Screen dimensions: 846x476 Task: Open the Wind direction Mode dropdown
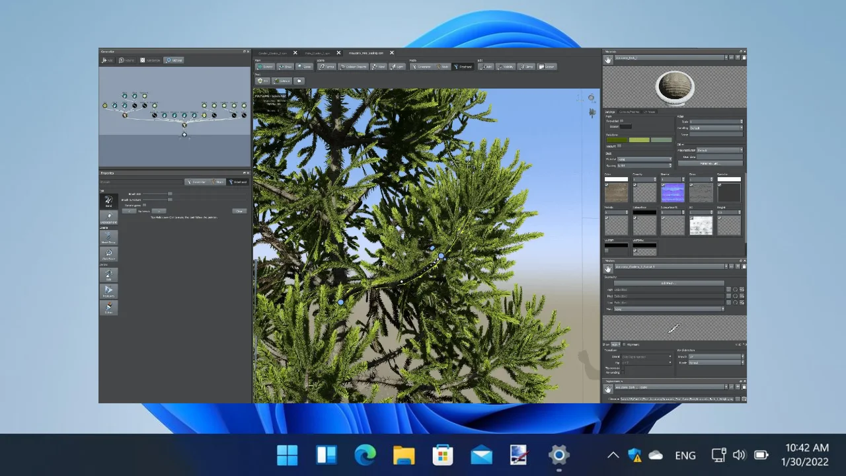pyautogui.click(x=715, y=363)
